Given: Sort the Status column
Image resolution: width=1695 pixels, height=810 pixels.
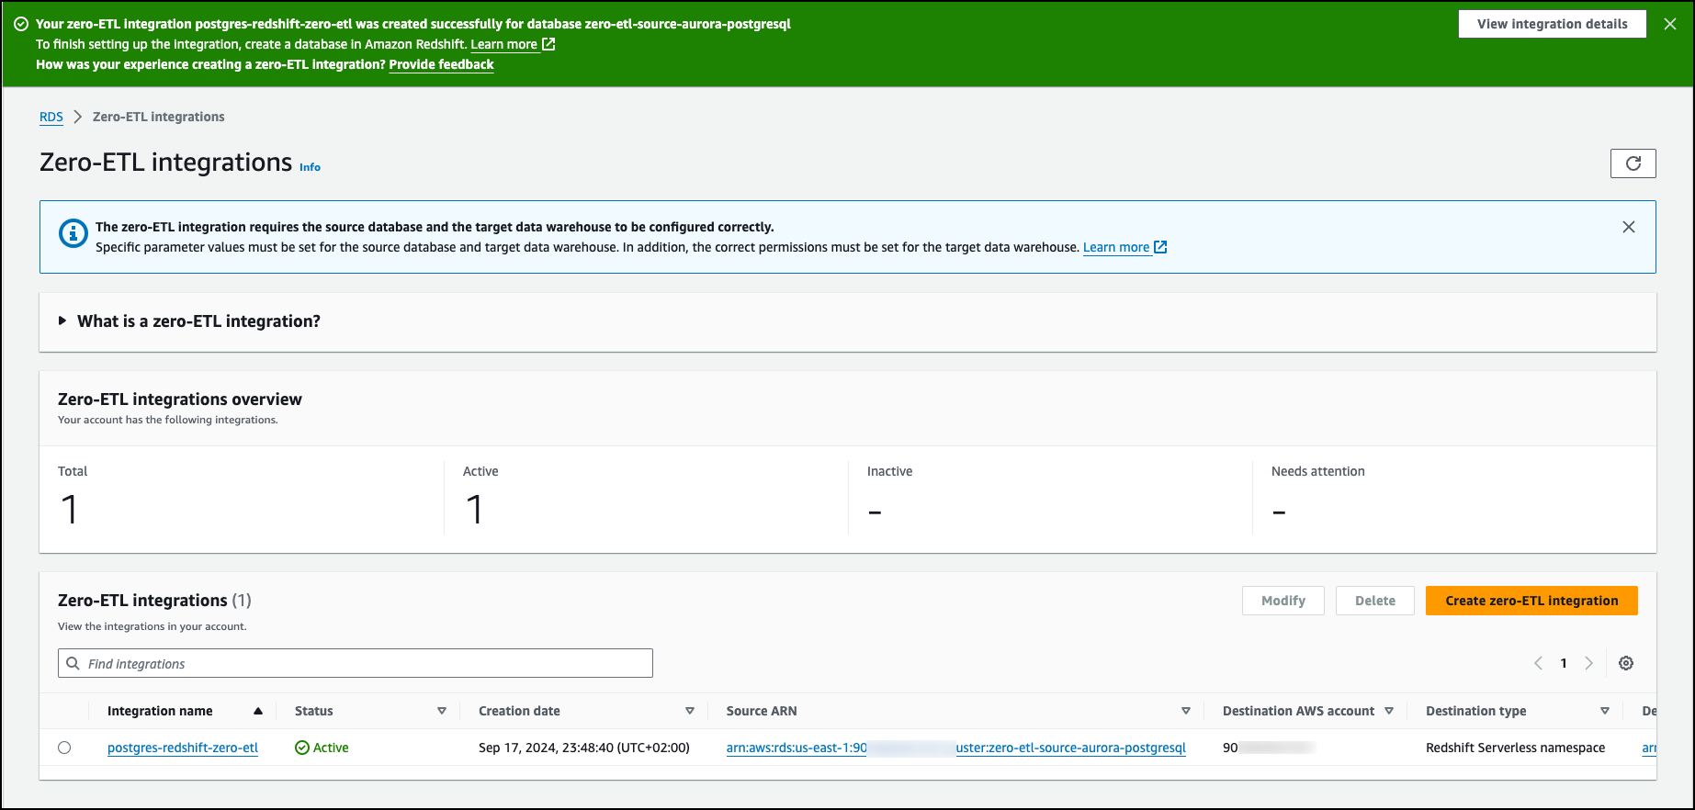Looking at the screenshot, I should [x=442, y=711].
